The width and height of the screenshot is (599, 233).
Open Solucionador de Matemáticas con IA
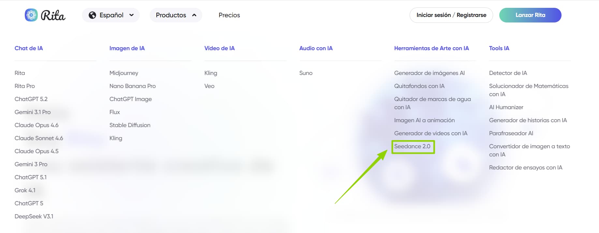(x=529, y=90)
